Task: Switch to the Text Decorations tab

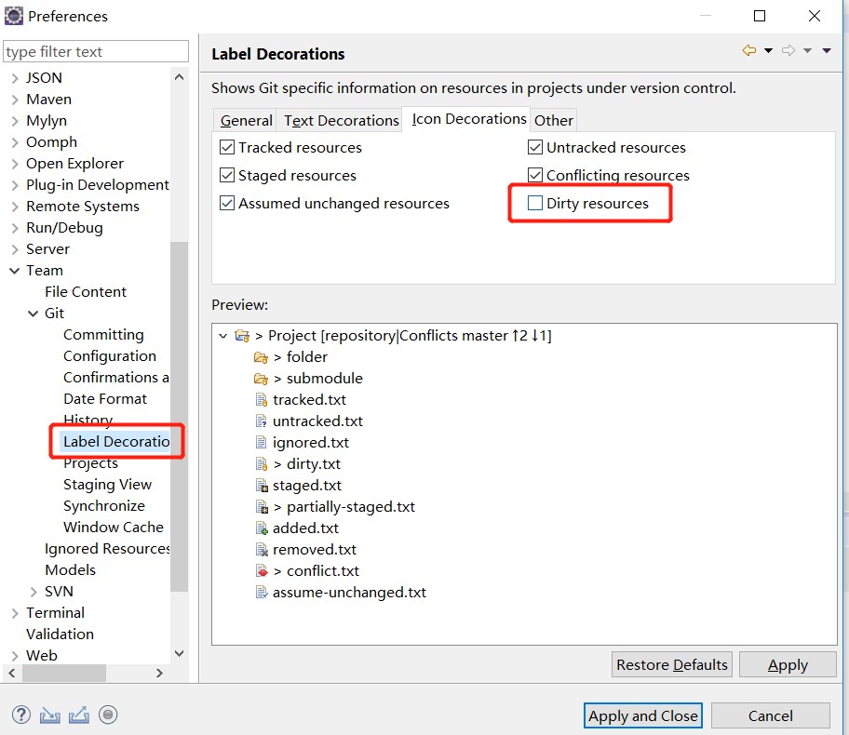Action: pyautogui.click(x=341, y=120)
